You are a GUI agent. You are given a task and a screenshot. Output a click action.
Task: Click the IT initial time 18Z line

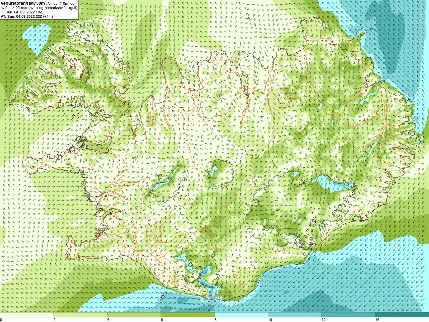pos(21,12)
